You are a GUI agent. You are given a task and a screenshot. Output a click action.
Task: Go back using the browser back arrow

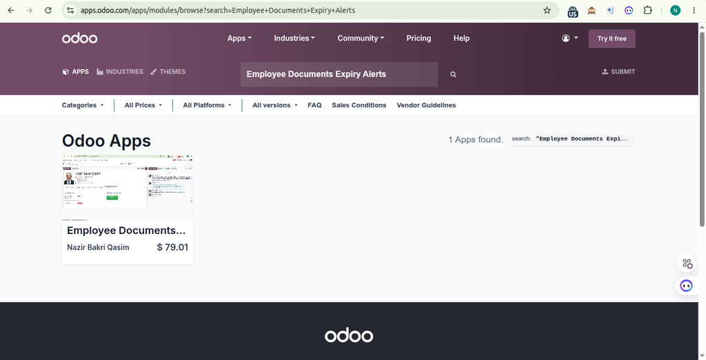(x=11, y=10)
